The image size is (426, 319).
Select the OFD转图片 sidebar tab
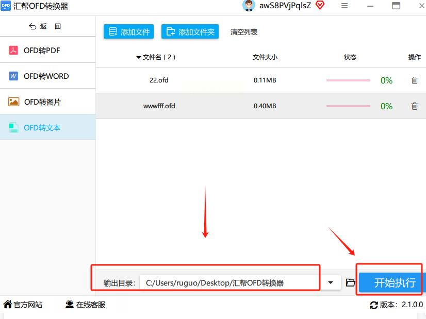[x=47, y=102]
